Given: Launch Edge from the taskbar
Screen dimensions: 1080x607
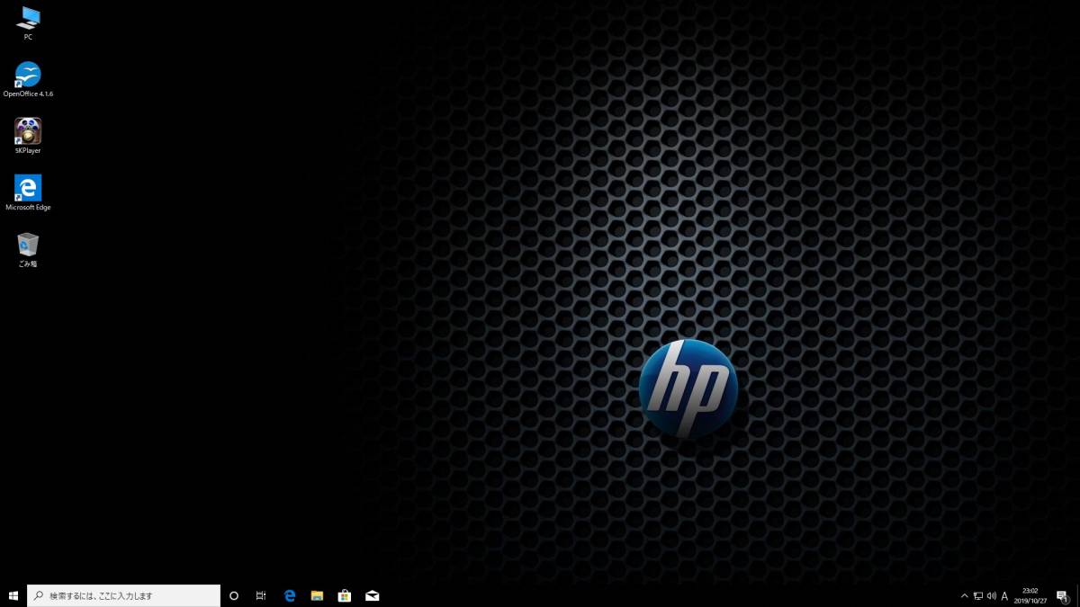Looking at the screenshot, I should (x=290, y=595).
